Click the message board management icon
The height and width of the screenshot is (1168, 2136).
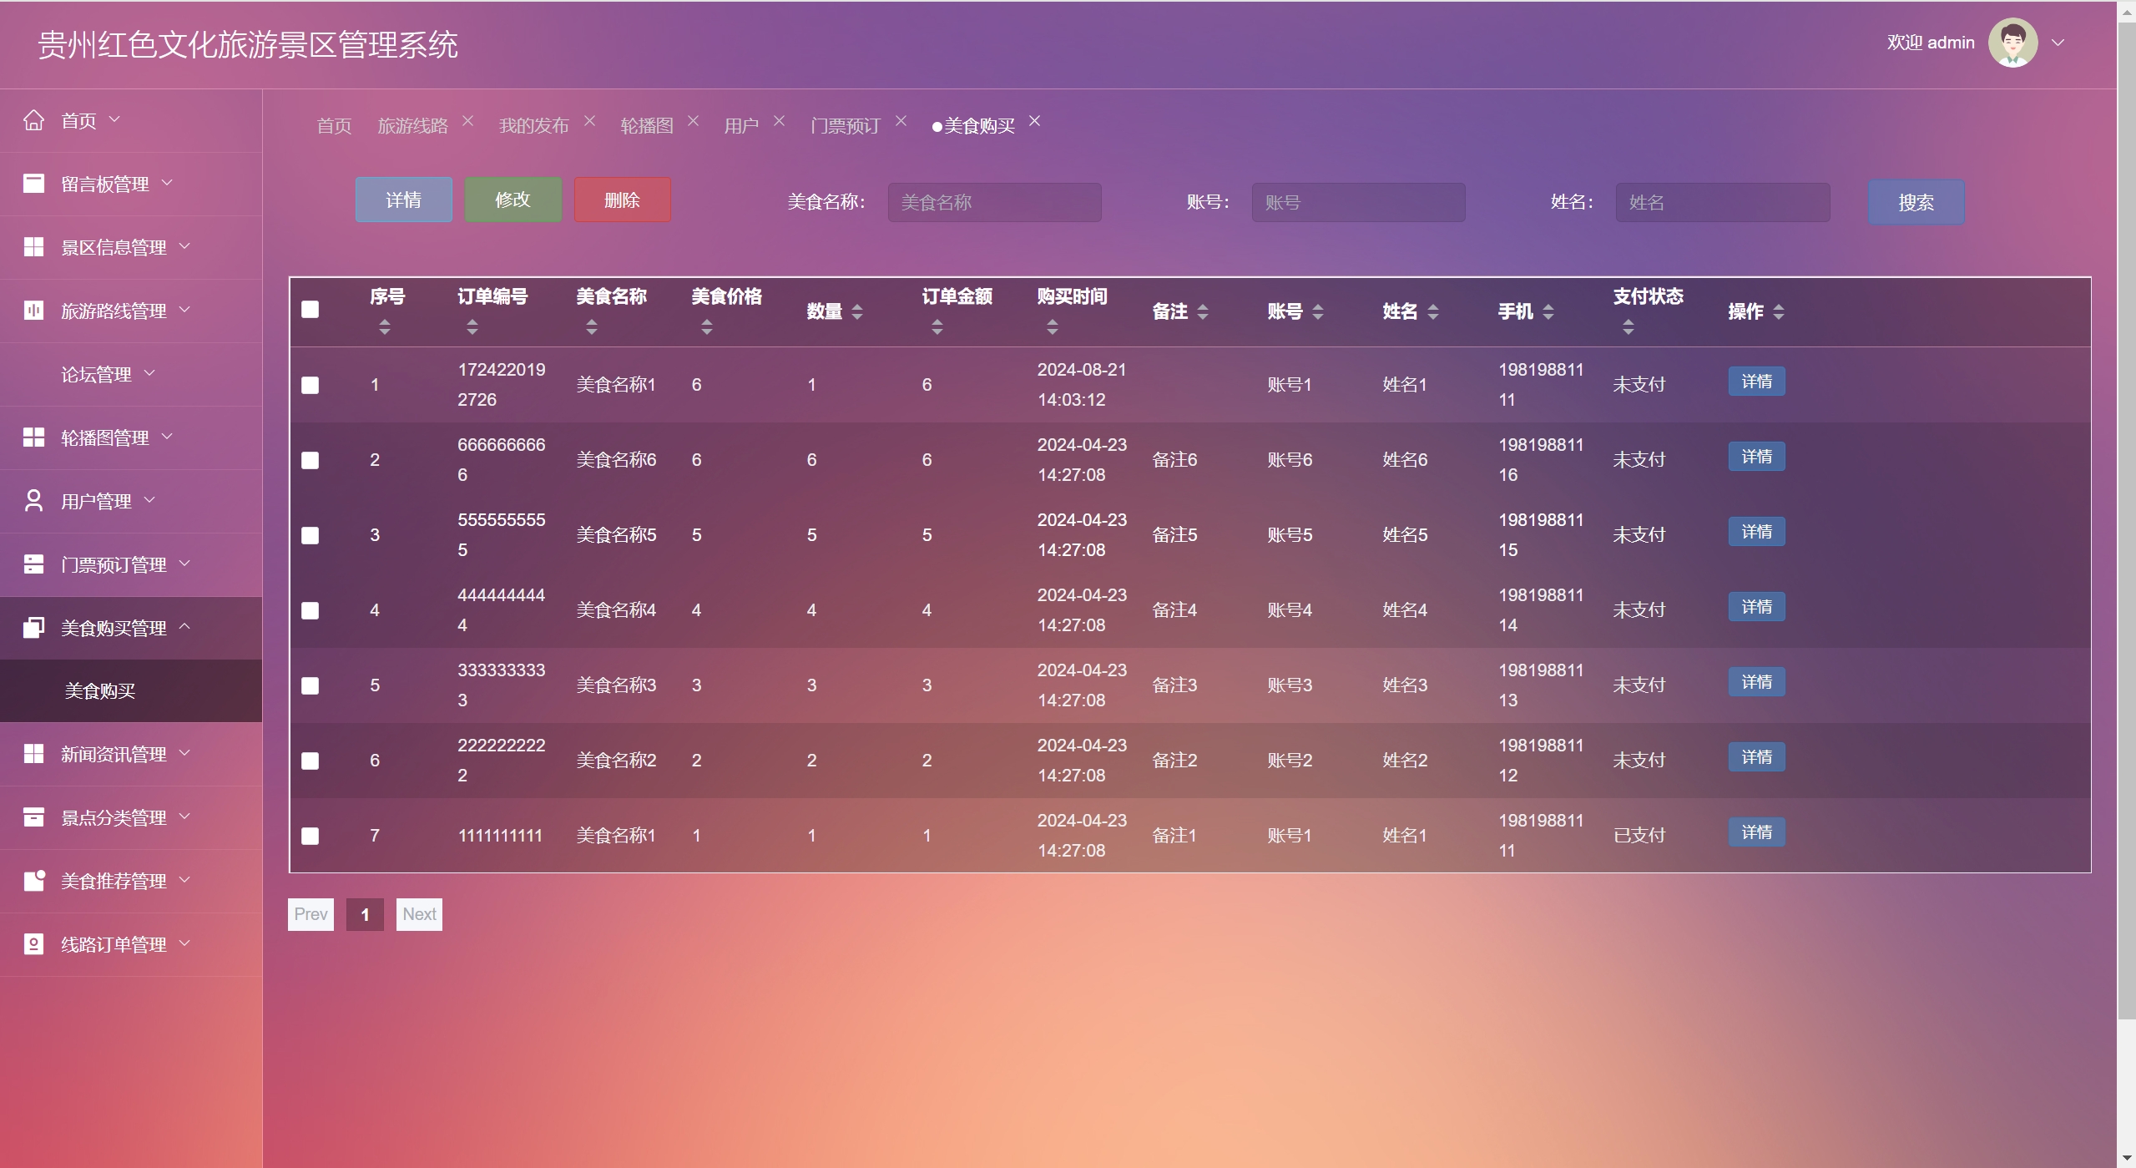coord(33,184)
